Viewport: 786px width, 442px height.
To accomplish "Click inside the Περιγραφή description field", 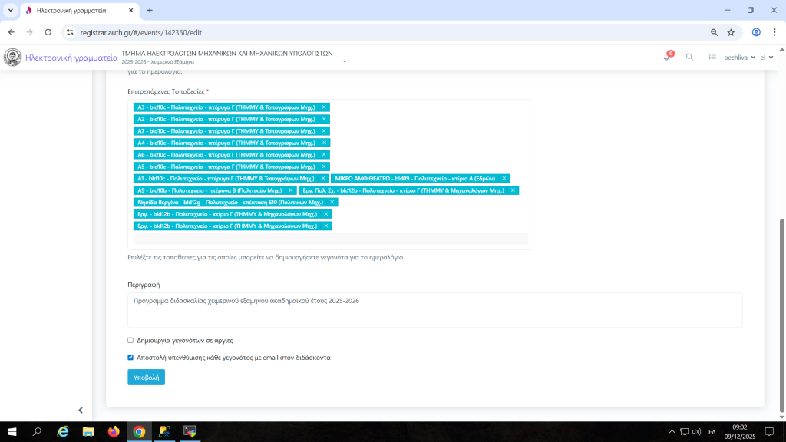I will [434, 309].
